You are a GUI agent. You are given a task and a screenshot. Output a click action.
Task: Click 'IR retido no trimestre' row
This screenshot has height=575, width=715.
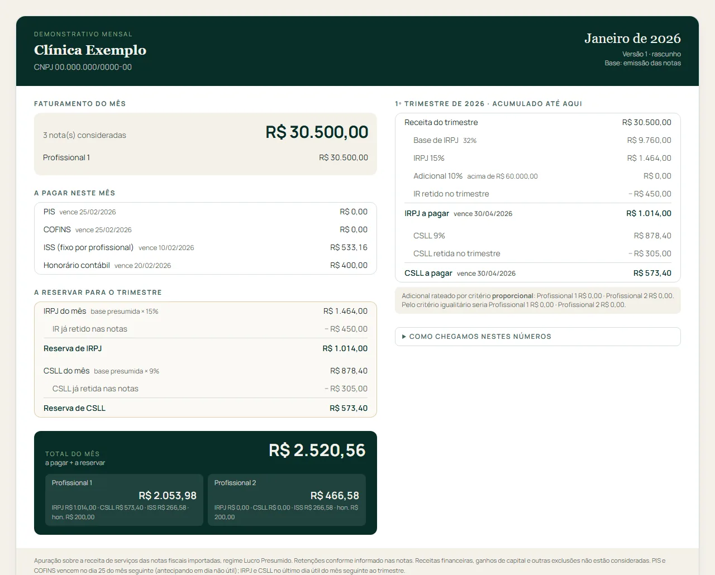tap(538, 194)
